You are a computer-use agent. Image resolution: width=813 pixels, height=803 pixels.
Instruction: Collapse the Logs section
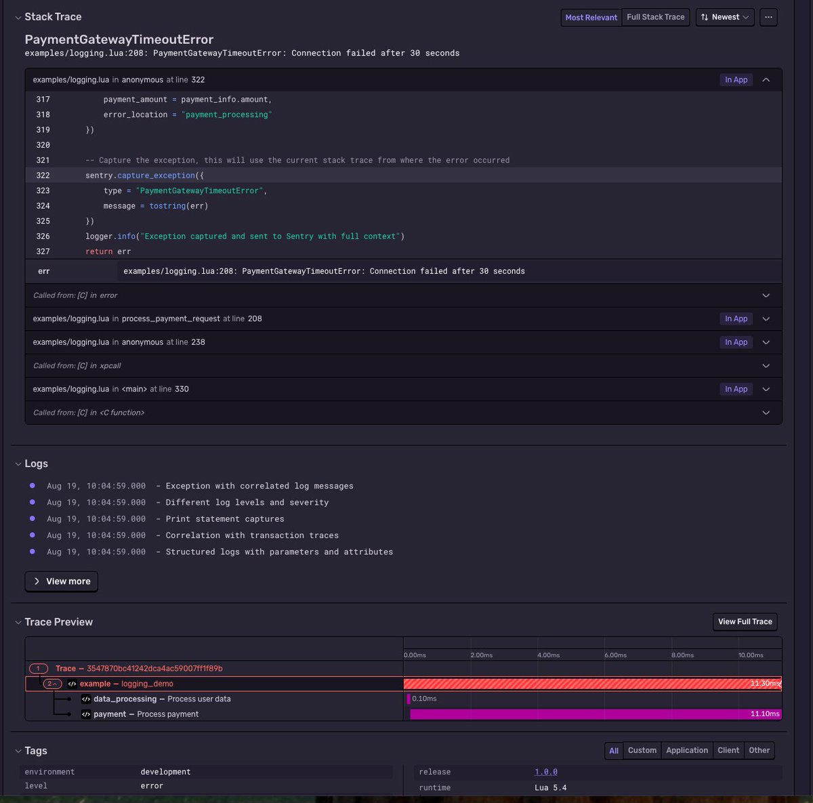click(18, 464)
